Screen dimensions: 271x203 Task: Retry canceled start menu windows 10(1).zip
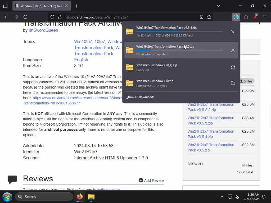coord(233,67)
